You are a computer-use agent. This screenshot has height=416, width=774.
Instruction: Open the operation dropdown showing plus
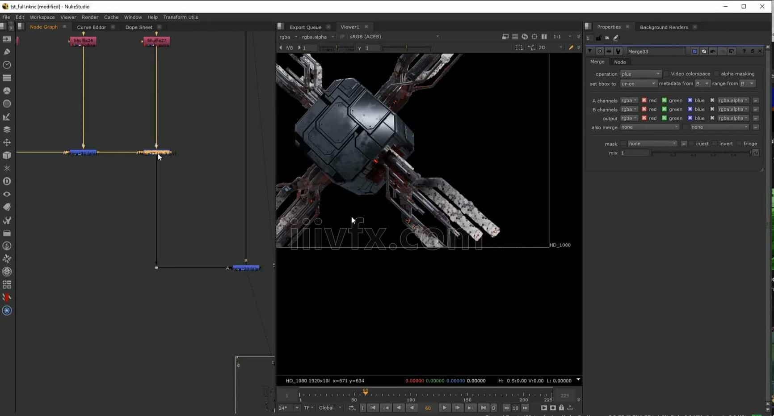[x=640, y=74]
